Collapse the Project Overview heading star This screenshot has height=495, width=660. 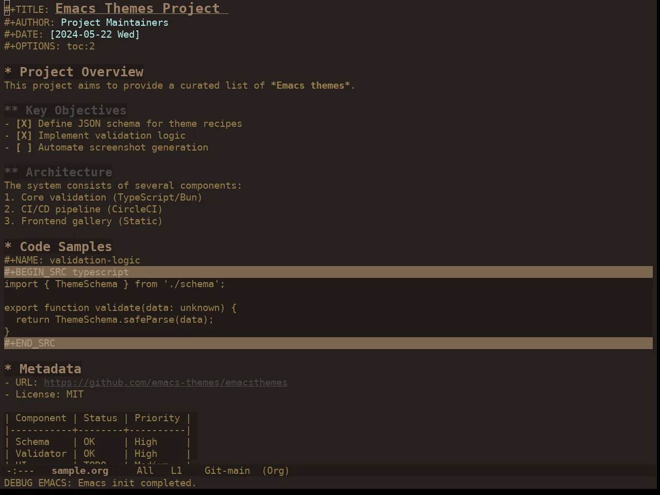8,72
